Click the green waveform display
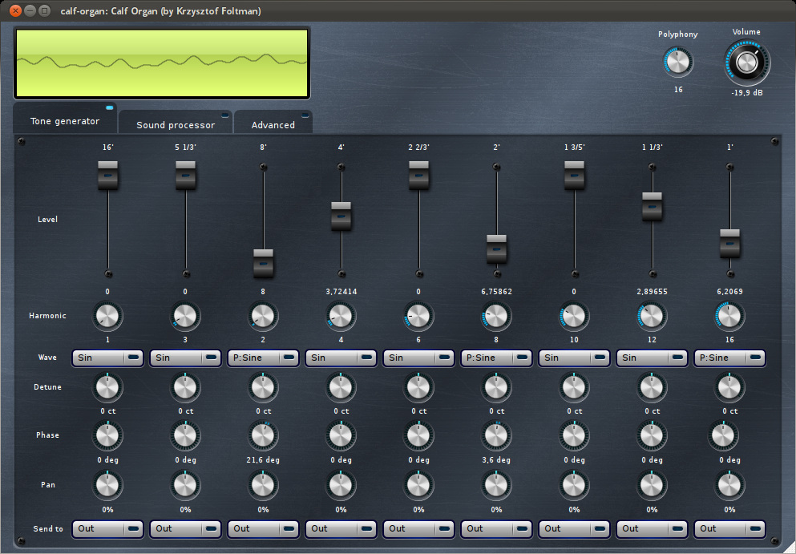 pyautogui.click(x=162, y=63)
